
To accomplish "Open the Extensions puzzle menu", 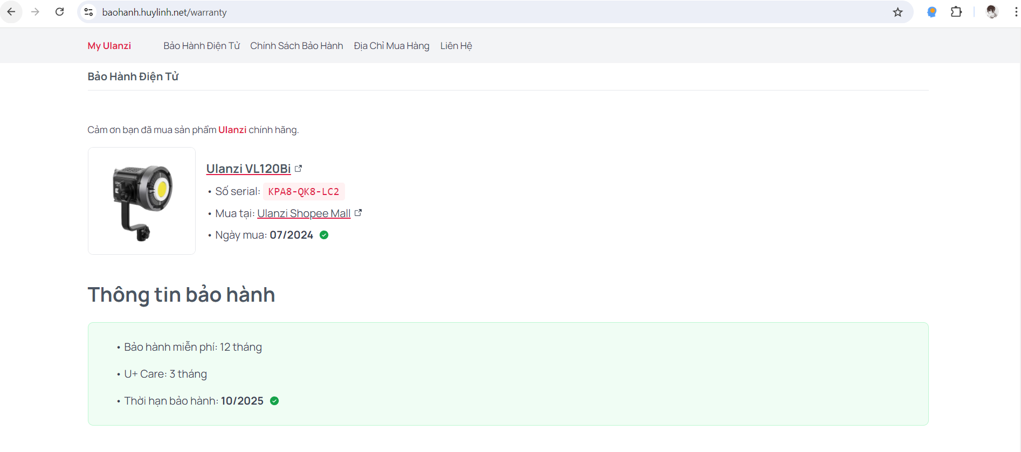I will click(956, 12).
